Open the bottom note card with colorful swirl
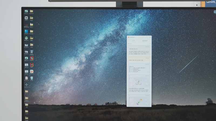Viewport: 216px width, 121px height. (139, 100)
